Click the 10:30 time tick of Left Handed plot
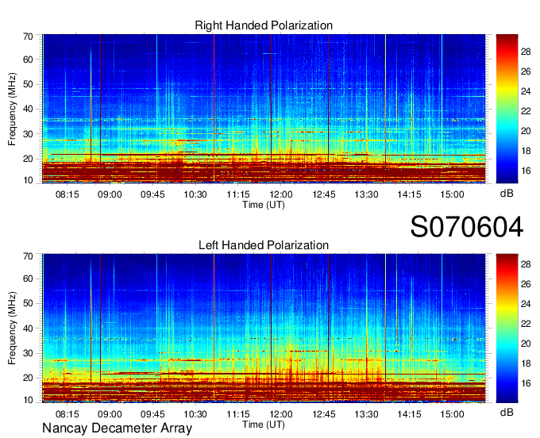The image size is (540, 438). coord(195,414)
